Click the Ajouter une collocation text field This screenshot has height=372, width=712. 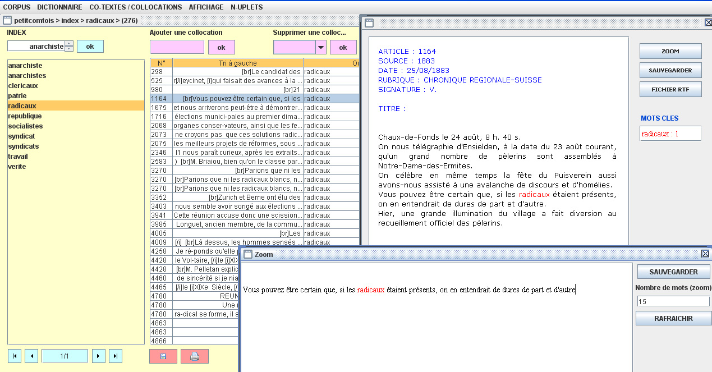(177, 47)
